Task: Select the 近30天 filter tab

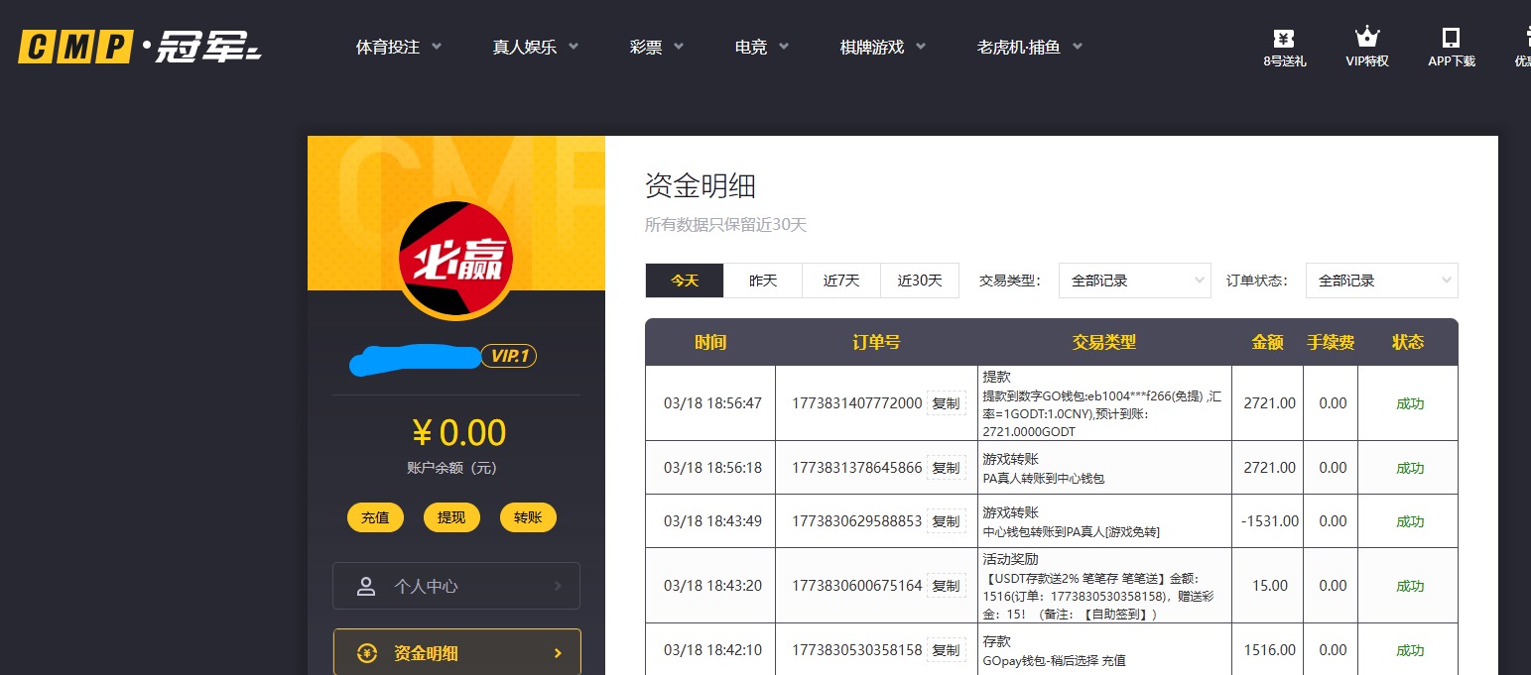Action: point(919,281)
